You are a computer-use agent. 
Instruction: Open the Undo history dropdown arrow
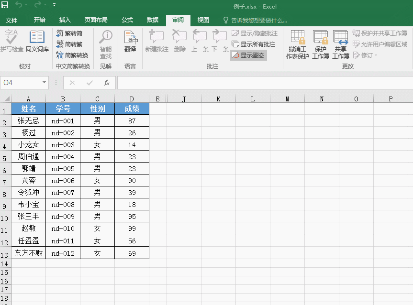(x=26, y=5)
